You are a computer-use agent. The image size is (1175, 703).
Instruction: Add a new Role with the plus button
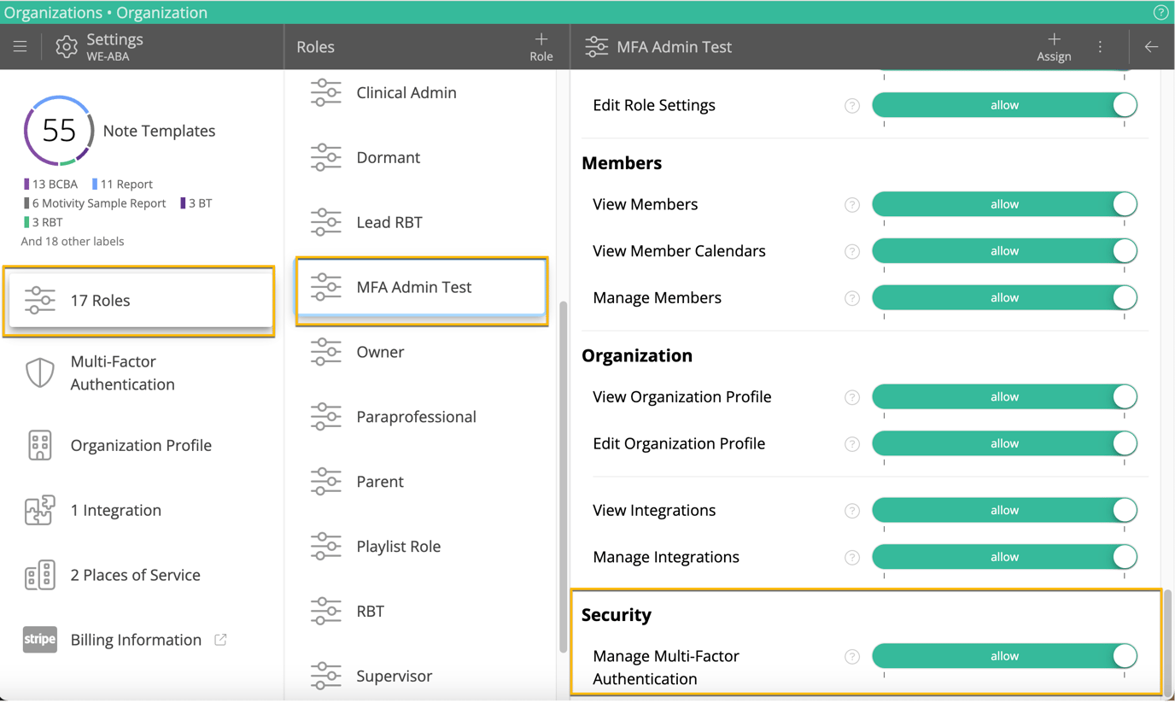coord(541,45)
